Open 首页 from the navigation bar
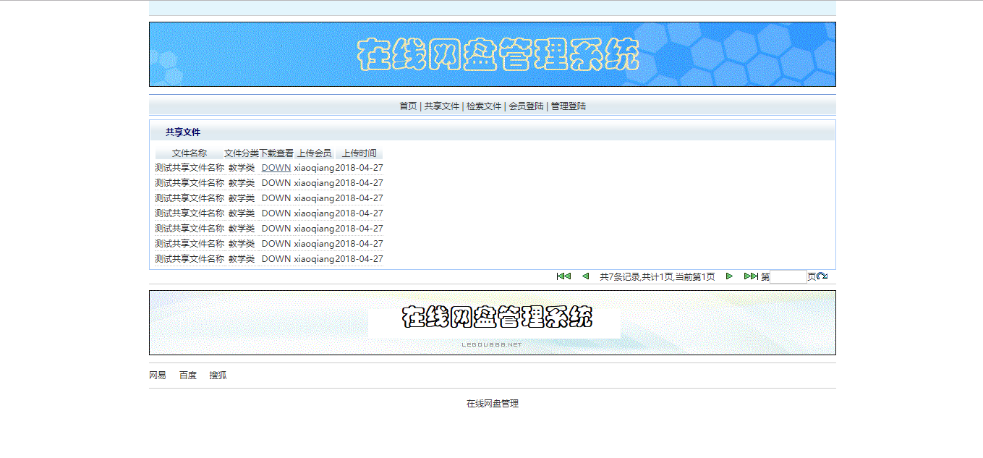Viewport: 983px width, 458px height. click(408, 106)
